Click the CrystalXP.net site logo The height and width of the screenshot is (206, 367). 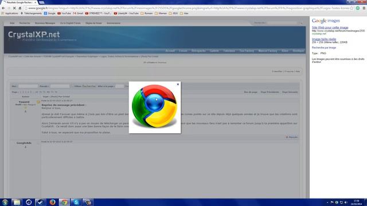(34, 34)
